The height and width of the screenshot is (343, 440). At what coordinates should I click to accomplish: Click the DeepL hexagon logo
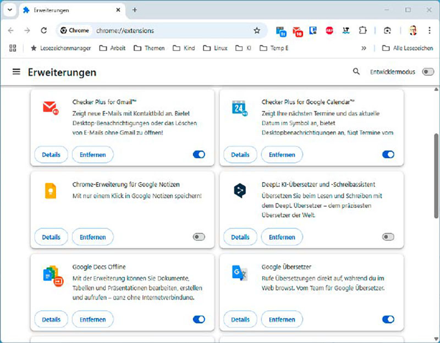tap(240, 190)
